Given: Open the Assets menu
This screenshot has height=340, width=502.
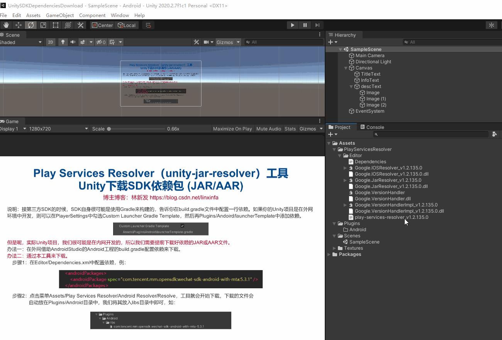Looking at the screenshot, I should click(33, 15).
